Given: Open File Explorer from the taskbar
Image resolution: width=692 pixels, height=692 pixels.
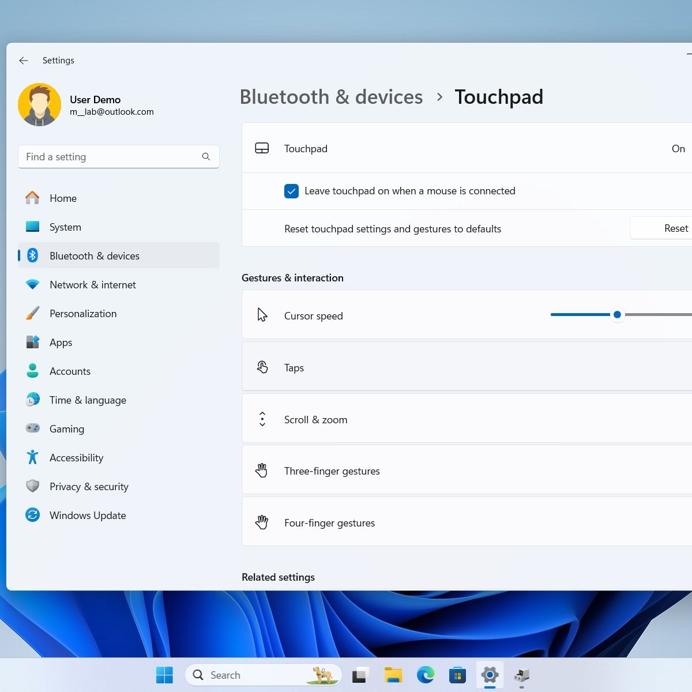Looking at the screenshot, I should [x=393, y=675].
